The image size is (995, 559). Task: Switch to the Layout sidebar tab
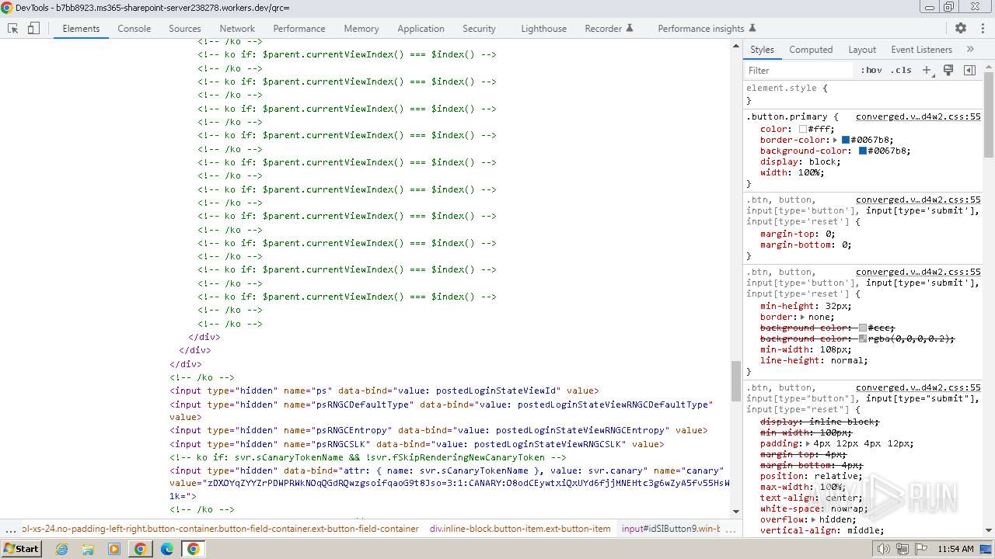tap(862, 49)
